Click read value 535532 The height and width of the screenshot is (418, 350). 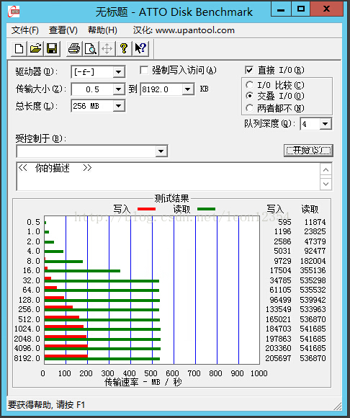(x=313, y=290)
